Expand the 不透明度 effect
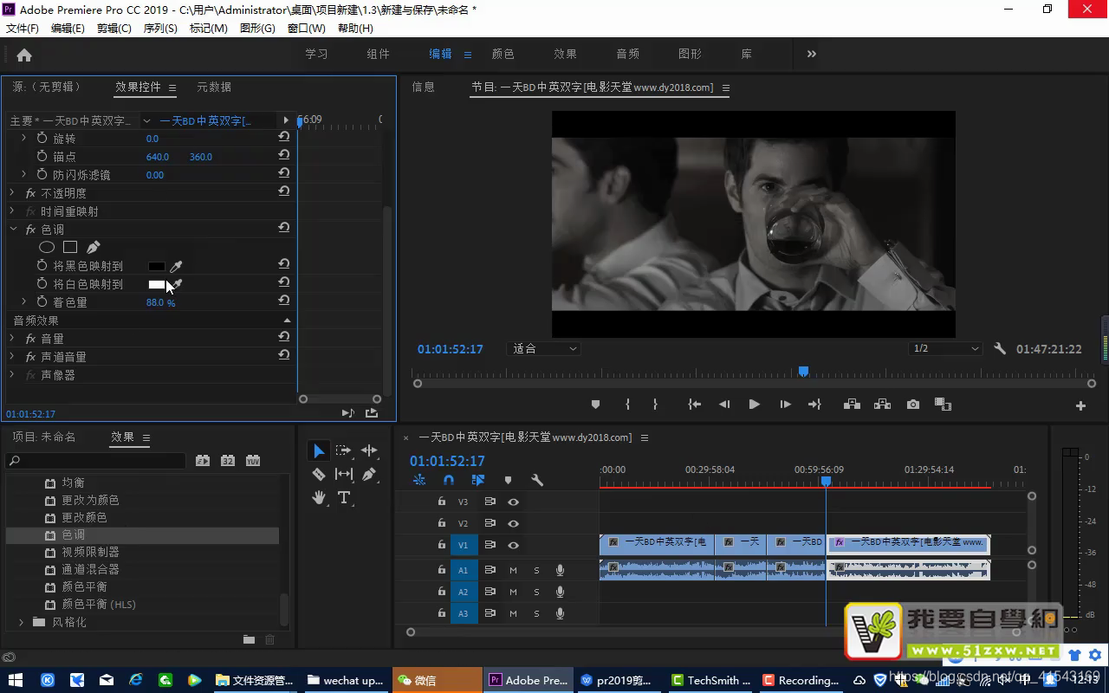 (12, 193)
